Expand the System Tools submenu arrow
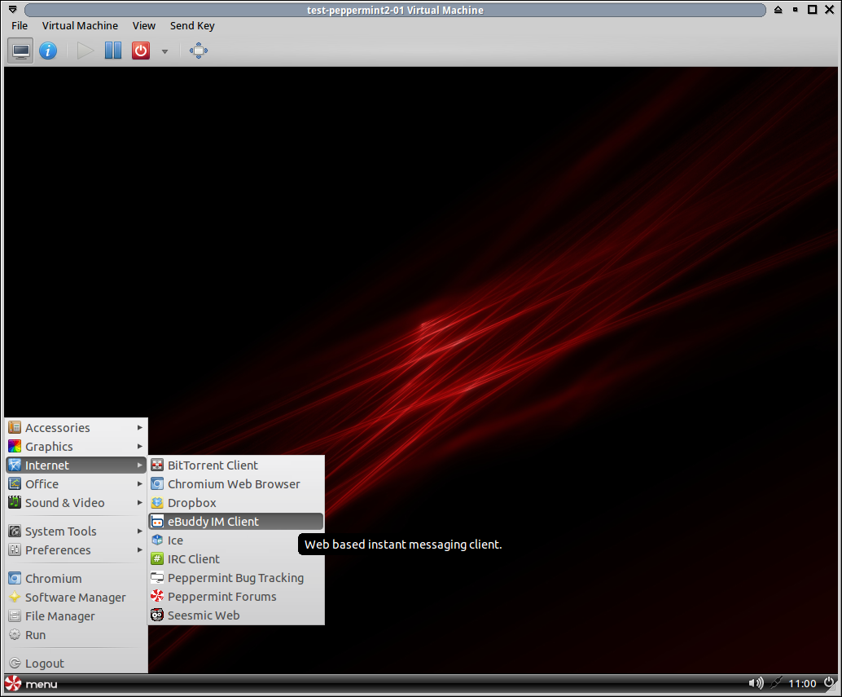842x697 pixels. point(139,532)
